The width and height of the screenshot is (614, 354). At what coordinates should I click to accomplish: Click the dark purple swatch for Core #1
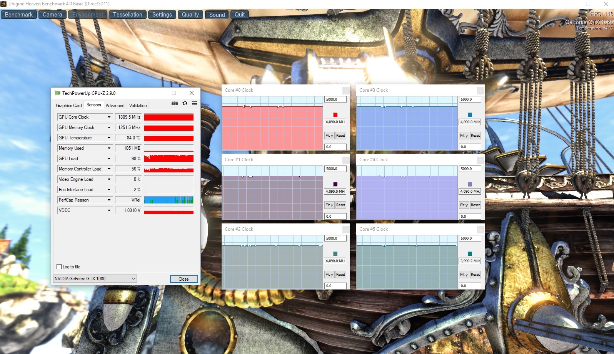tap(335, 184)
